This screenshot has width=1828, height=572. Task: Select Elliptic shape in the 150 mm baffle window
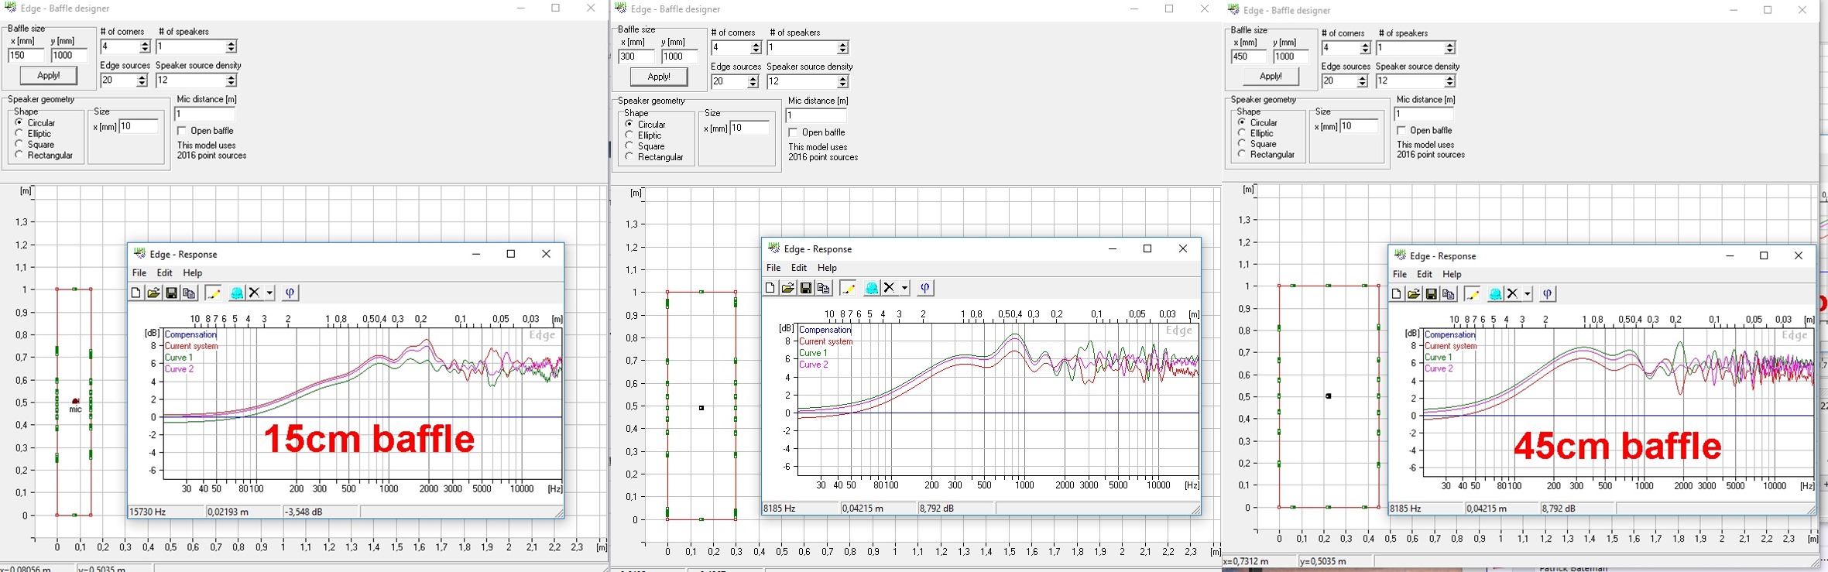point(33,134)
